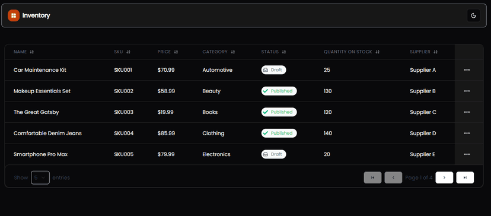
Task: Click the $79.99 price cell
Action: click(x=166, y=154)
